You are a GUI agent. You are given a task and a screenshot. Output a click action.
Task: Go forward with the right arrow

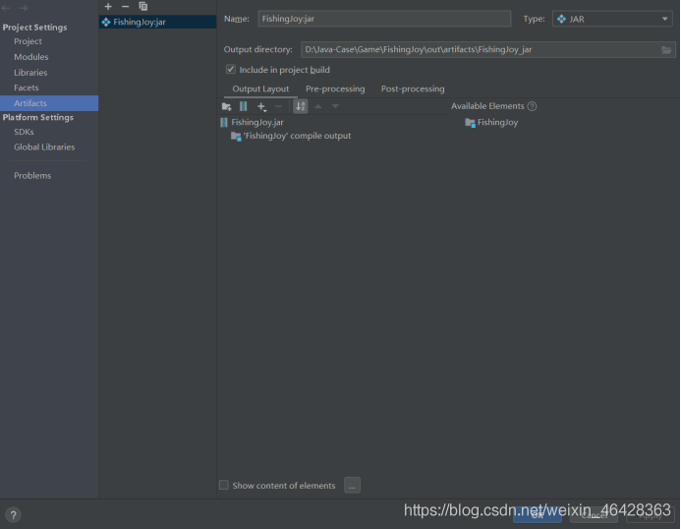point(23,8)
